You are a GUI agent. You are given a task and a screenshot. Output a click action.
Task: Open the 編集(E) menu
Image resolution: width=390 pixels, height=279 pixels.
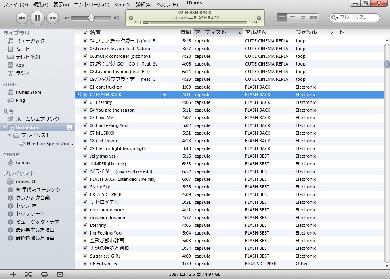pyautogui.click(x=40, y=5)
